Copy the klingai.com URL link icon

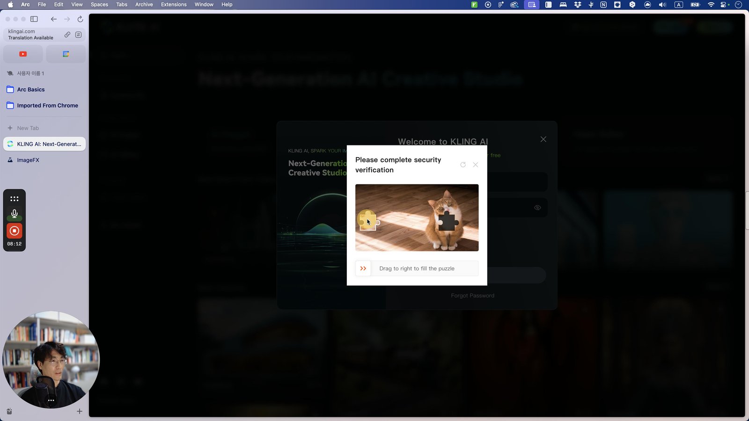pyautogui.click(x=67, y=35)
